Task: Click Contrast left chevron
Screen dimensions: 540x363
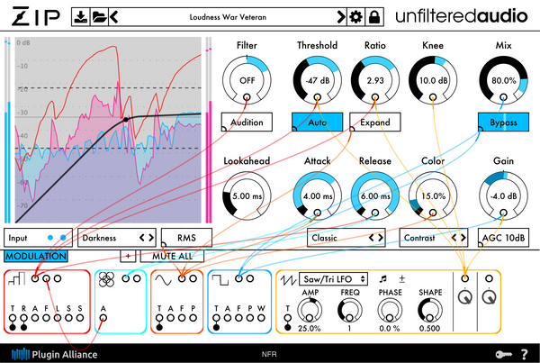Action: click(454, 238)
